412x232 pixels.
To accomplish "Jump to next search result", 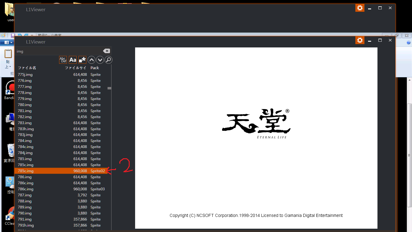I will tap(100, 60).
